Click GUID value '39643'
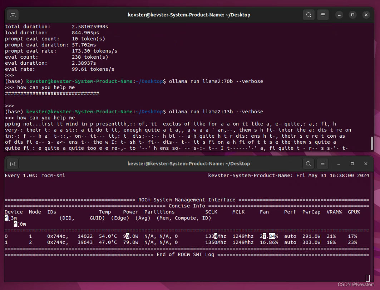This screenshot has height=290, width=380. pos(85,242)
